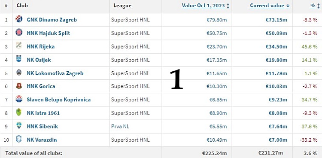This screenshot has height=158, width=322.
Task: Open HNK Hajduk Split club link
Action: click(x=49, y=33)
